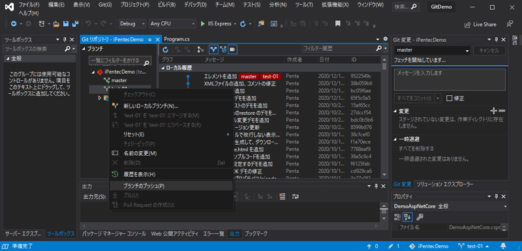Click the pending changes pencil in status bar
The image size is (522, 251).
point(391,246)
